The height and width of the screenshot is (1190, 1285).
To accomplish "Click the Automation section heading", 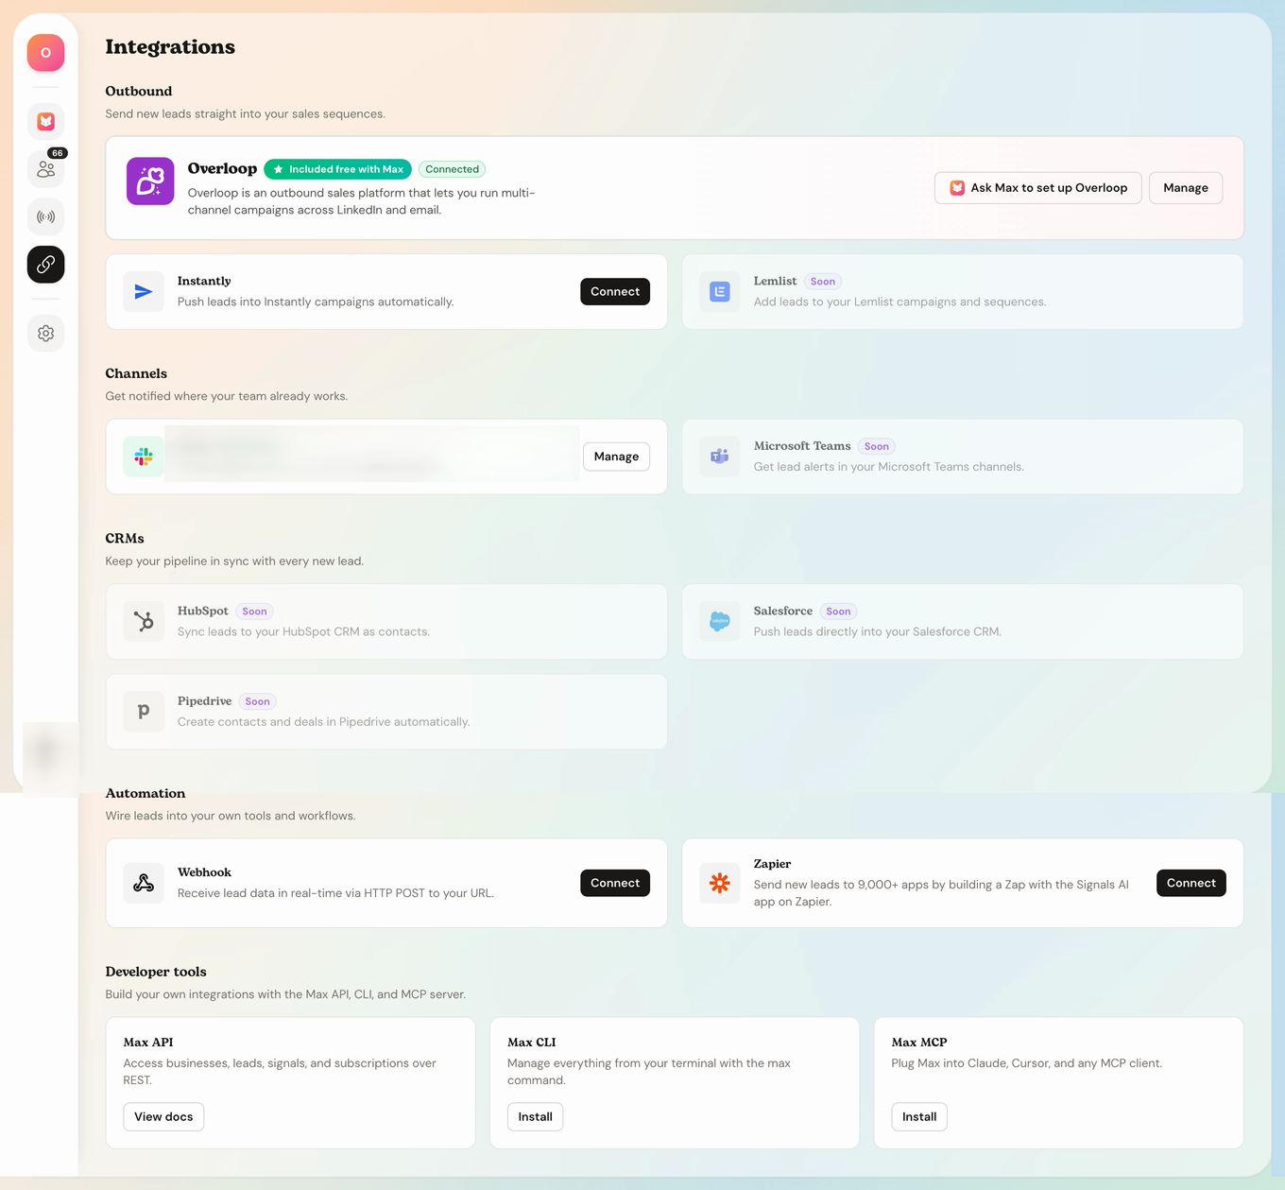I will tap(146, 793).
